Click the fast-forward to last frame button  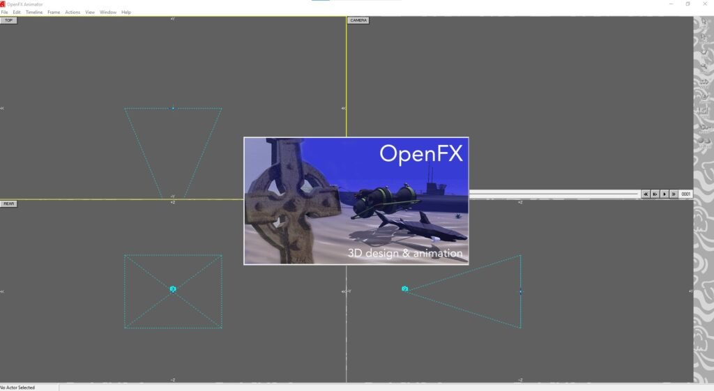(674, 194)
